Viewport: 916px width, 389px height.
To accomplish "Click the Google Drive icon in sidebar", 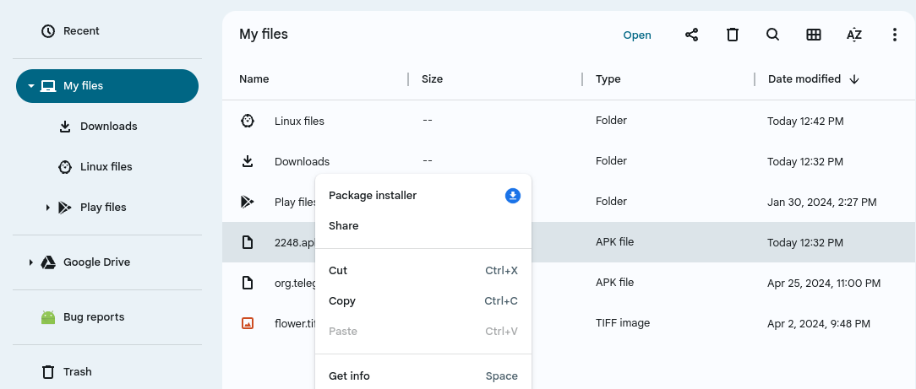I will pyautogui.click(x=48, y=262).
